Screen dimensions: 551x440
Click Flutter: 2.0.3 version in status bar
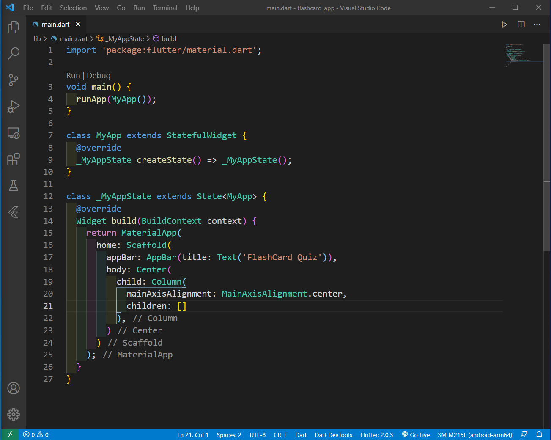point(376,434)
